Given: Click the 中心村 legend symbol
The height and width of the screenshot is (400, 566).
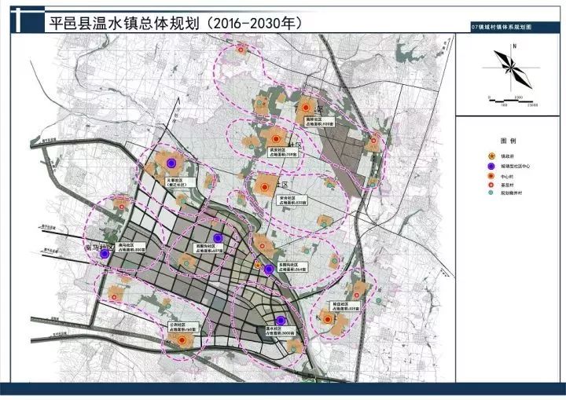Looking at the screenshot, I should click(491, 178).
